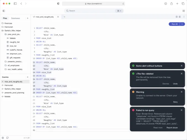Click Dismiss on file deleted toast
The width and height of the screenshot is (187, 140).
click(166, 84)
